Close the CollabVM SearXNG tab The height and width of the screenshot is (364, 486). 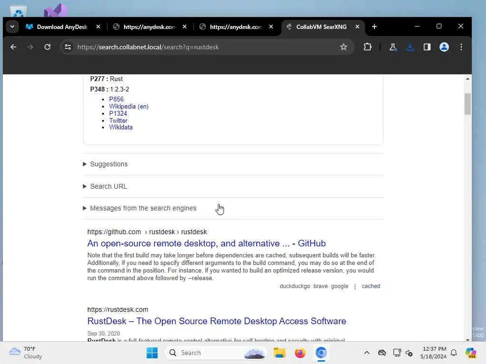tap(357, 27)
